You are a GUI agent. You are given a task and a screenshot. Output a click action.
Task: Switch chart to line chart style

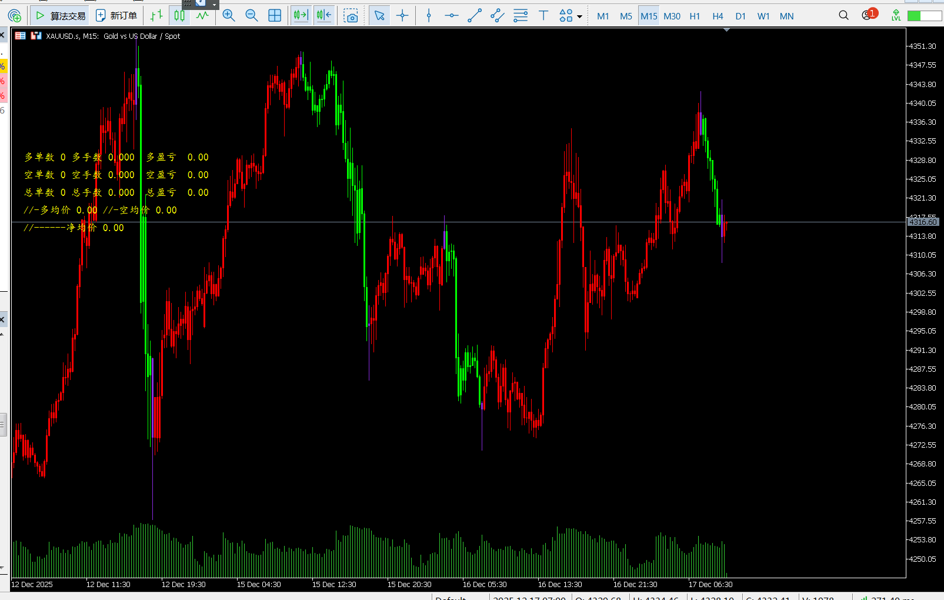(202, 16)
